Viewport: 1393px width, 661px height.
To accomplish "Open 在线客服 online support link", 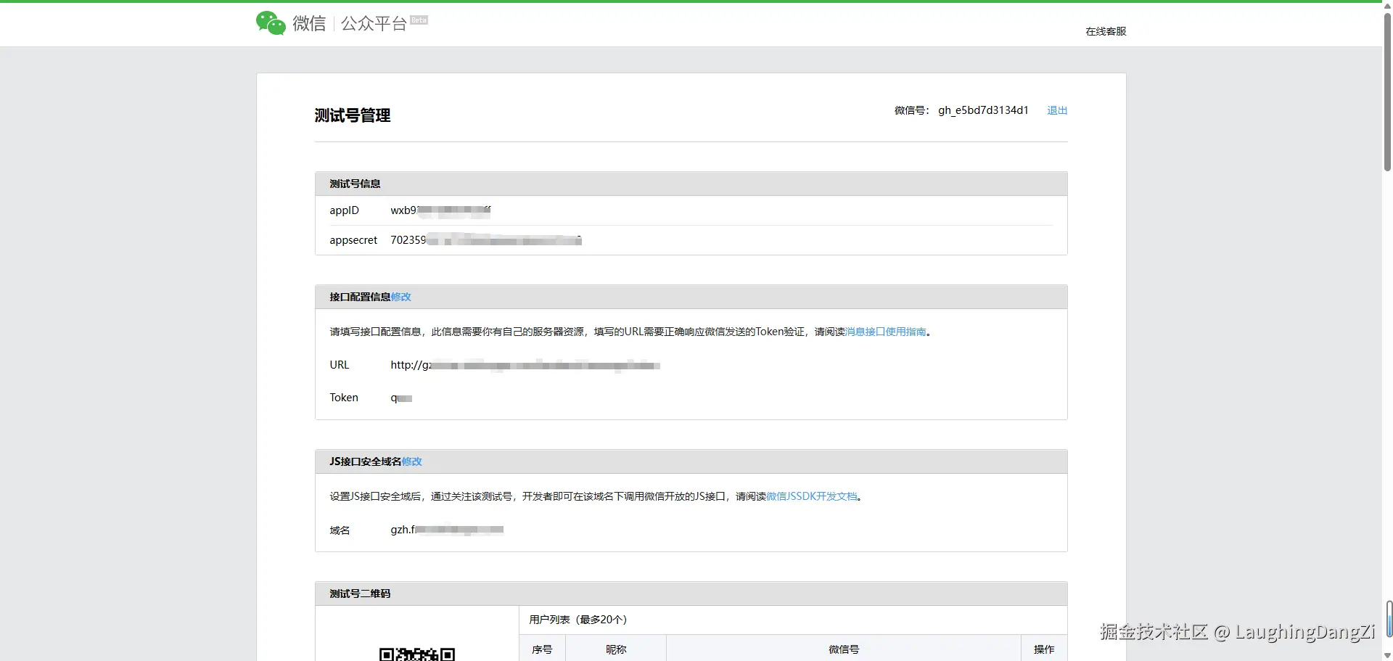I will [1106, 31].
